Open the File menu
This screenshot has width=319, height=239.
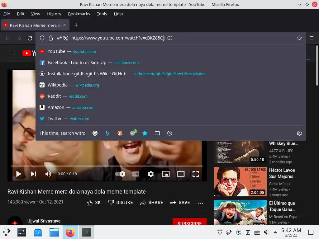pyautogui.click(x=7, y=14)
